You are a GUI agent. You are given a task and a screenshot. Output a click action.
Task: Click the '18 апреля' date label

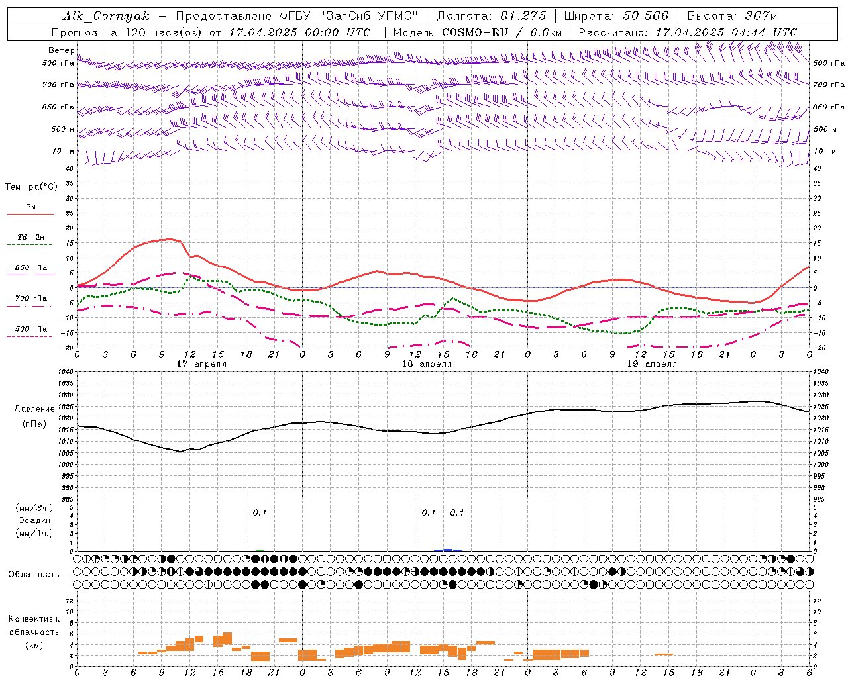(427, 364)
